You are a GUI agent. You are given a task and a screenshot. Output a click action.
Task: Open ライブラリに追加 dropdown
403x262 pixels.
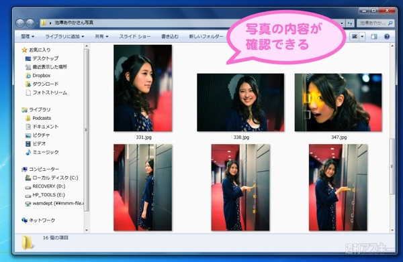point(64,36)
